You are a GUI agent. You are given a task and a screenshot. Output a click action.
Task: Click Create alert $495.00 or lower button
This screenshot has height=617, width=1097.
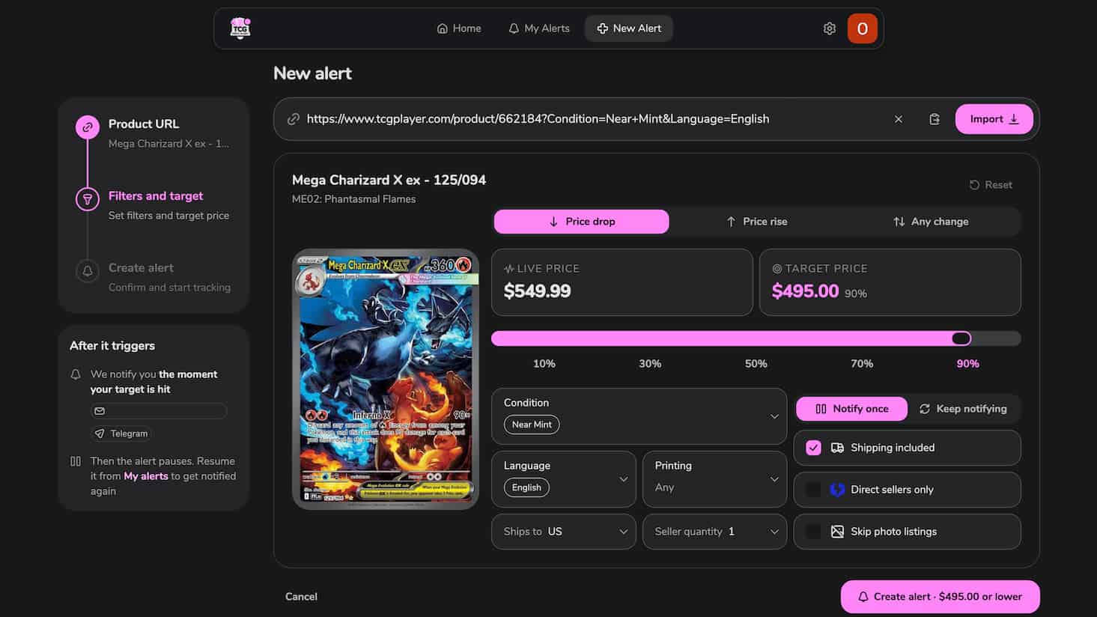(x=940, y=597)
